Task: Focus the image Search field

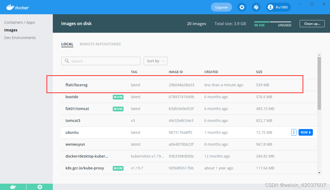Action: tap(101, 61)
